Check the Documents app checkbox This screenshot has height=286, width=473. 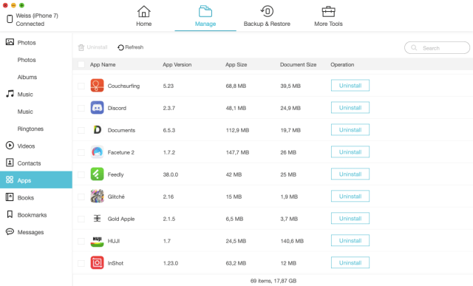tap(81, 130)
